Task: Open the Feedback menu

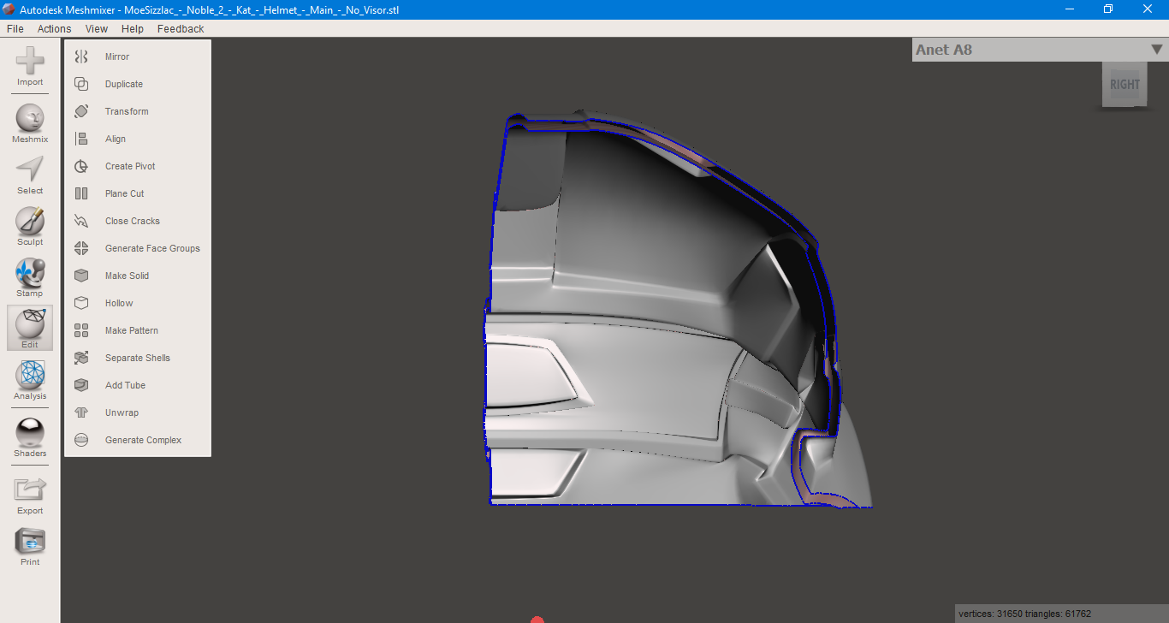Action: (x=181, y=28)
